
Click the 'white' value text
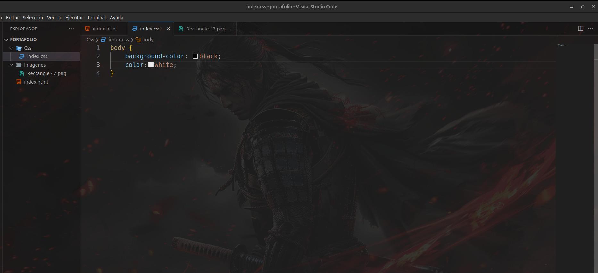(x=164, y=65)
